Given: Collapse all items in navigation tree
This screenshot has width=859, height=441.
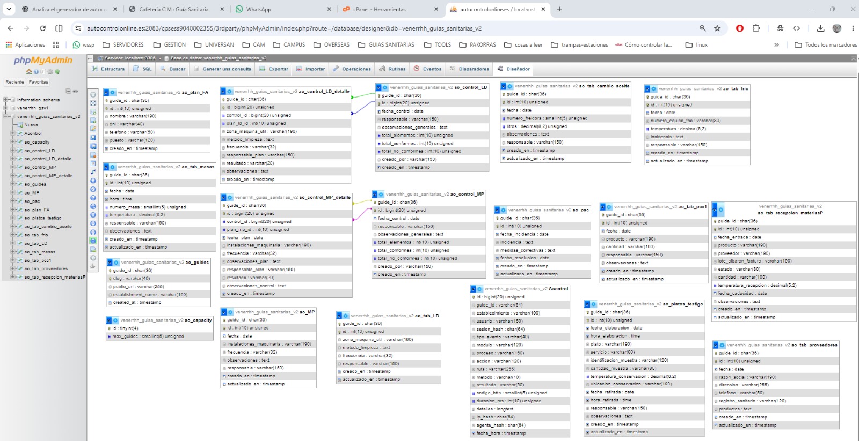Looking at the screenshot, I should click(x=68, y=91).
